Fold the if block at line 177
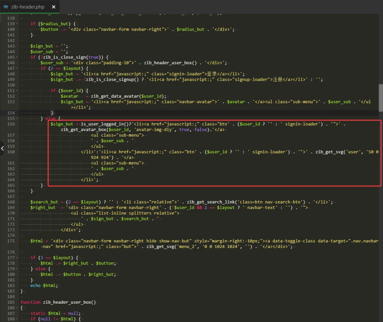Screen dimensions: 383x322 click(18, 258)
